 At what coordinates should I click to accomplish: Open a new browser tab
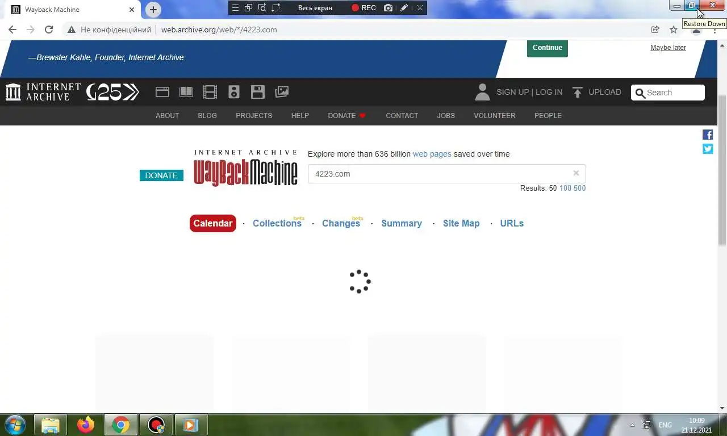pos(153,10)
